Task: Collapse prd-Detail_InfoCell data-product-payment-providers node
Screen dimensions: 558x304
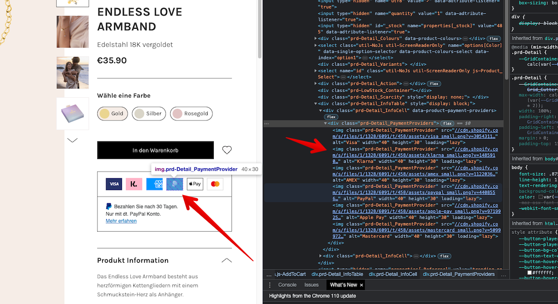Action: [320, 111]
